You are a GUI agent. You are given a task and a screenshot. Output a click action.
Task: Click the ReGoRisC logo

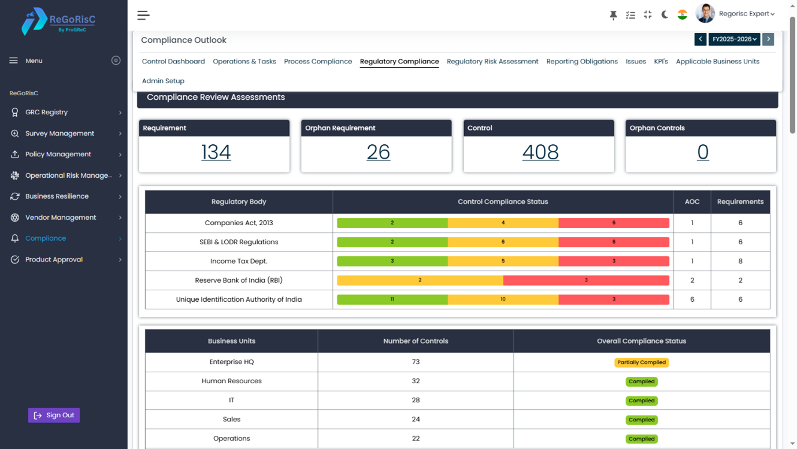pyautogui.click(x=58, y=21)
